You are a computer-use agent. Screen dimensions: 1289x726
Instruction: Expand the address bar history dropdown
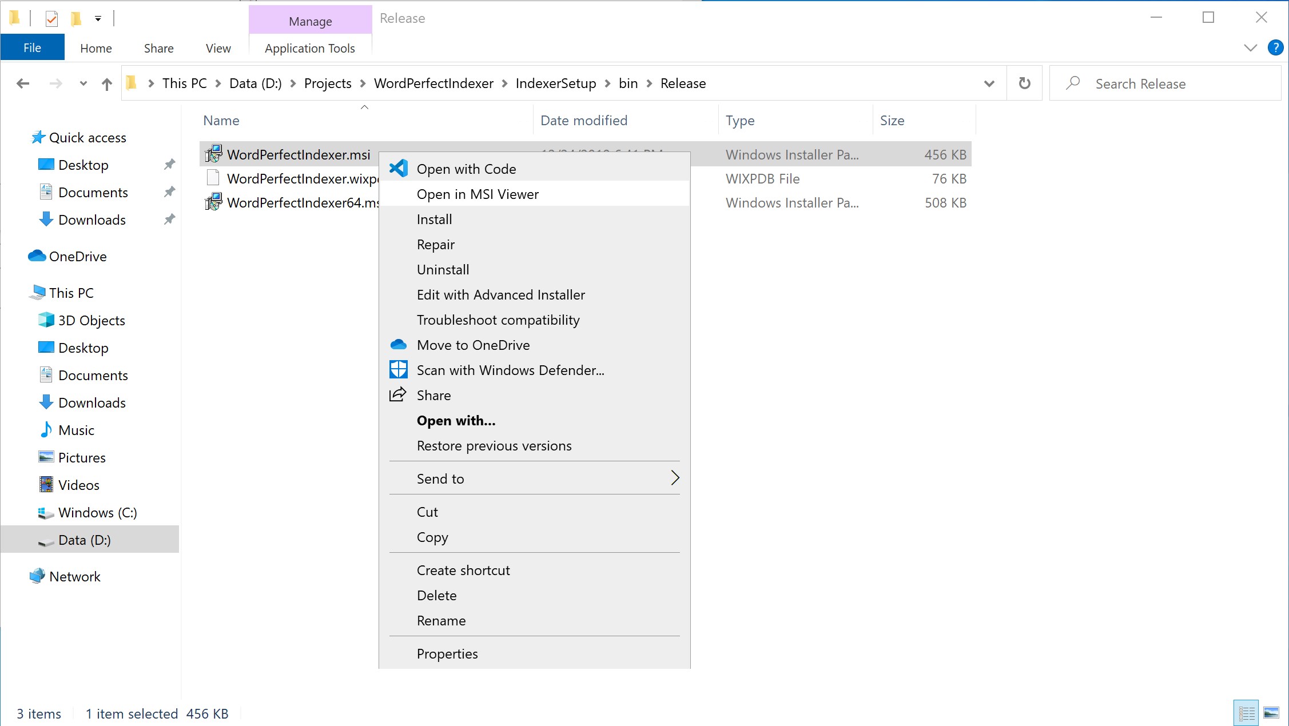click(x=989, y=84)
